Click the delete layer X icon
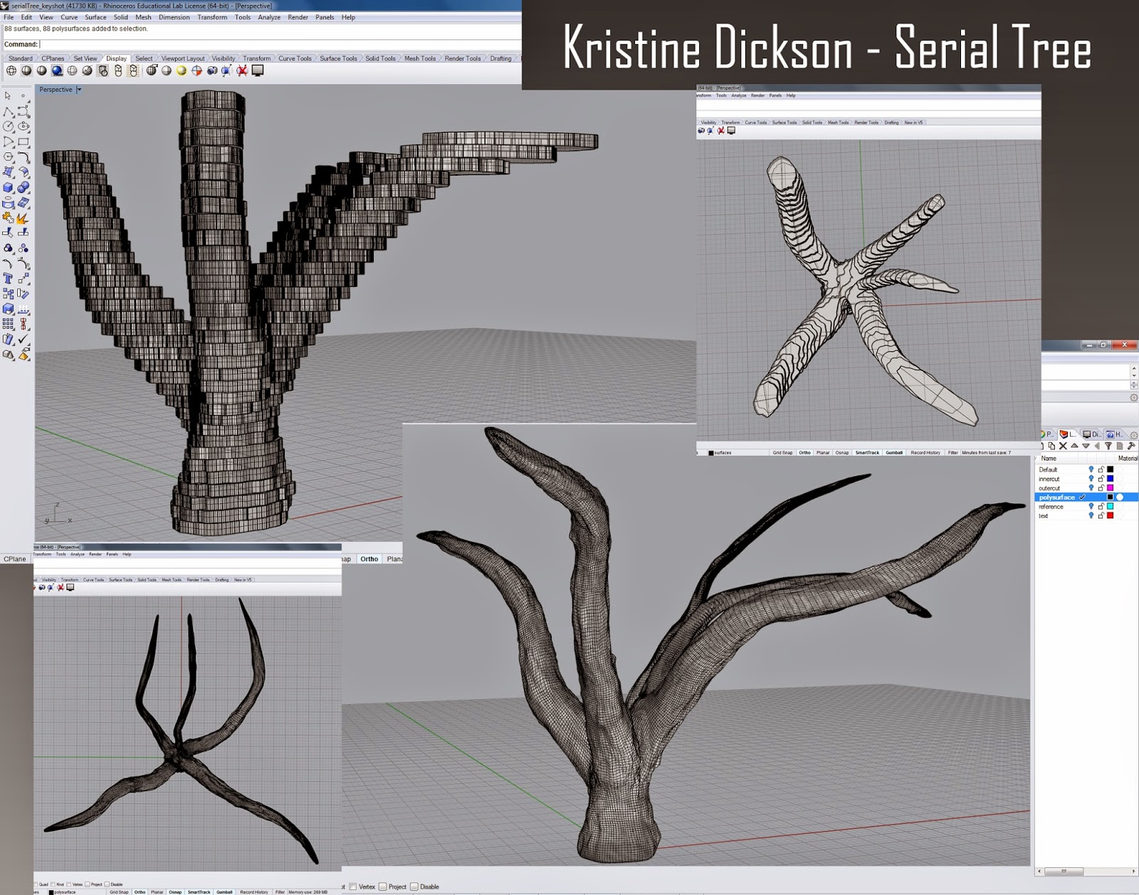The width and height of the screenshot is (1139, 895). (x=1063, y=446)
